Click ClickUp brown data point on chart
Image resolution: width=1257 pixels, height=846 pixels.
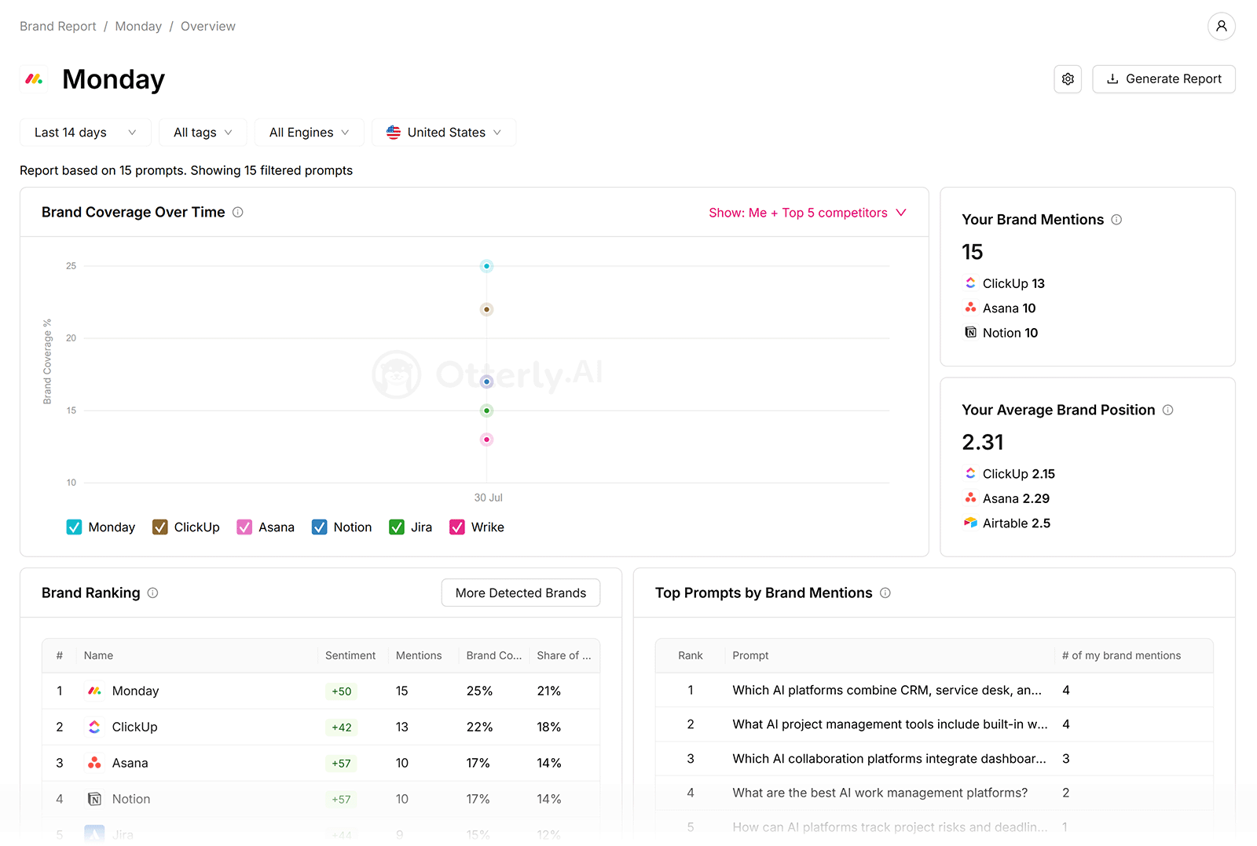click(486, 309)
